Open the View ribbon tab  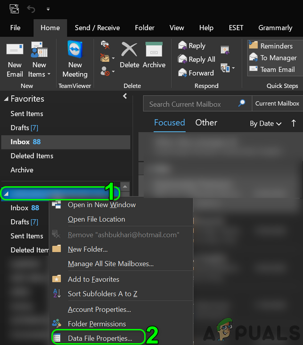(x=177, y=28)
